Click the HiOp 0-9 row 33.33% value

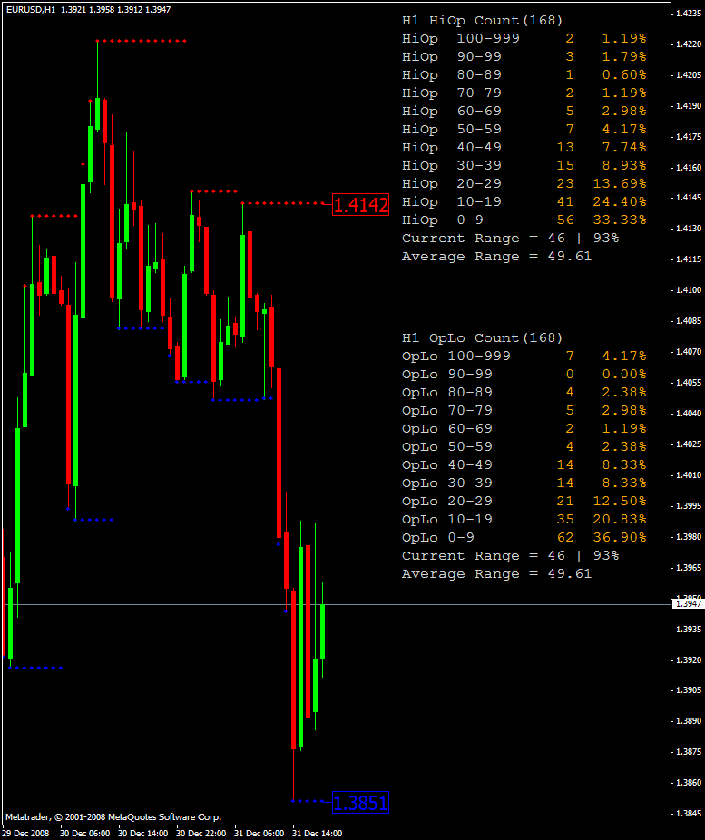[x=620, y=220]
